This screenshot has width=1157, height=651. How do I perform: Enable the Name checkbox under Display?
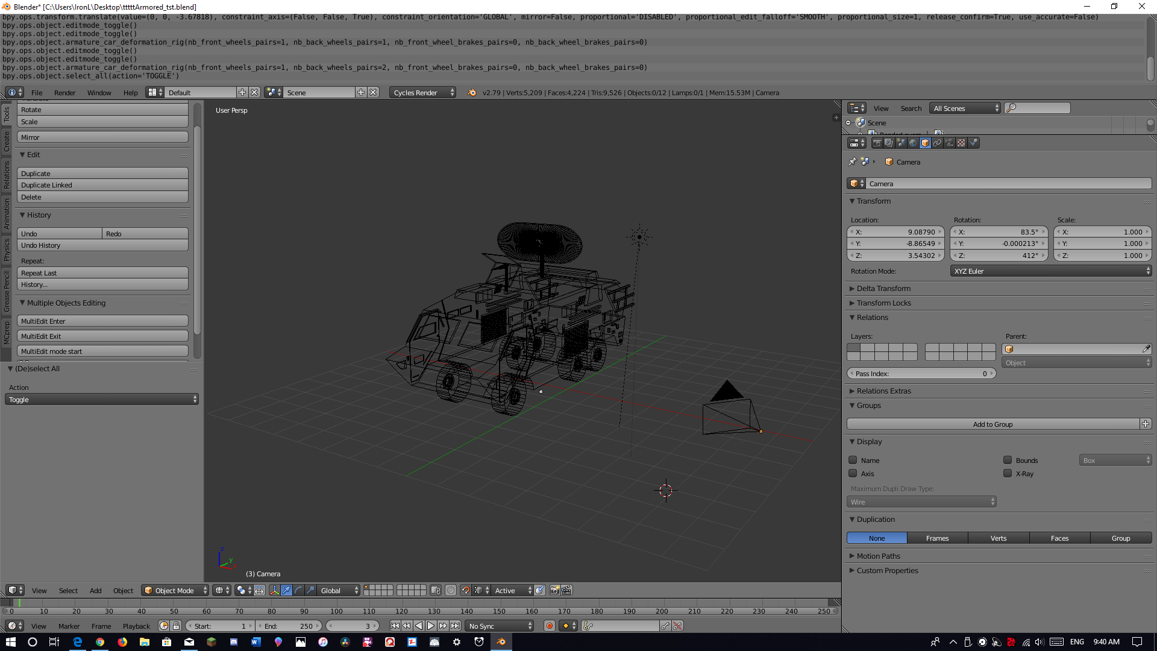(853, 460)
